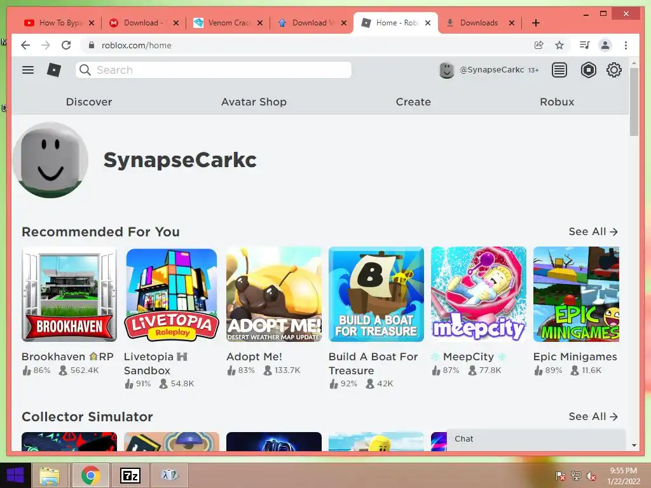Open the Livetopia Roleplay thumbnail
Image resolution: width=651 pixels, height=488 pixels.
(172, 294)
